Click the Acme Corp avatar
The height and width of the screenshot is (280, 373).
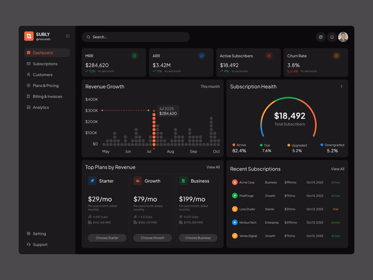coord(235,183)
